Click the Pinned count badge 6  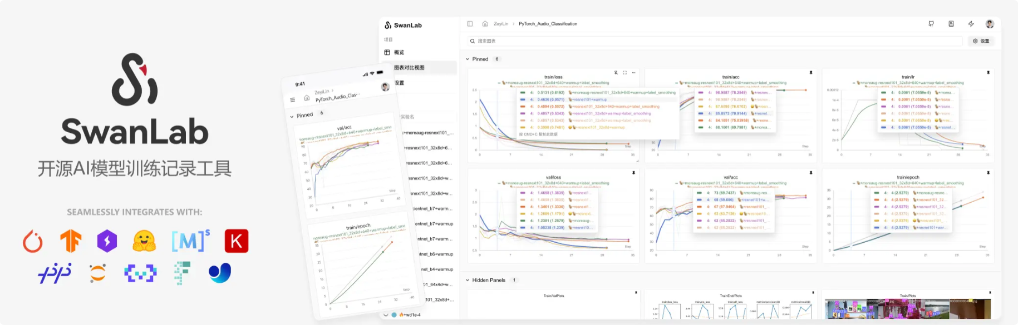click(497, 59)
